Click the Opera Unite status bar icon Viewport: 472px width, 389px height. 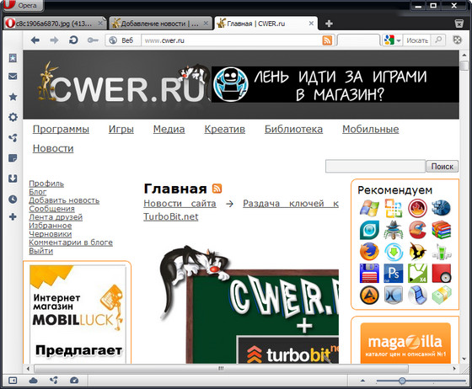(54, 381)
